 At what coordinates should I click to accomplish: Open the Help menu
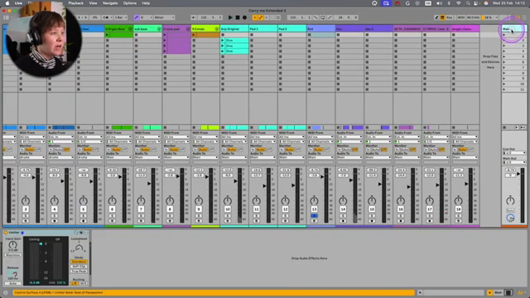[x=146, y=3]
